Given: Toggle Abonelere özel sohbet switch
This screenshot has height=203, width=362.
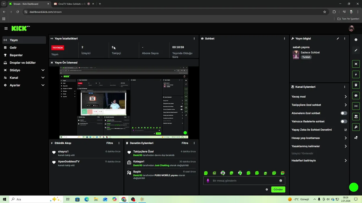Looking at the screenshot, I should tap(344, 113).
